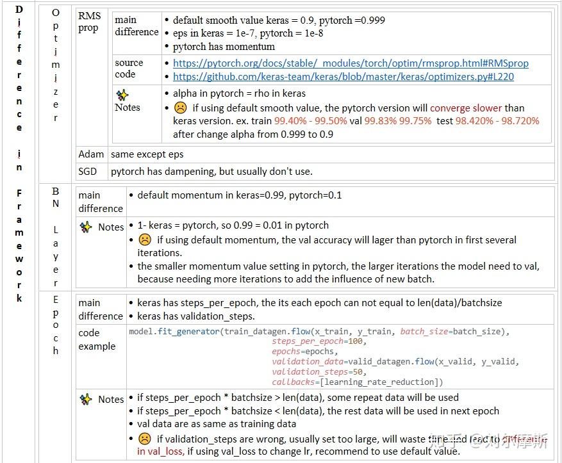Click the source code label cell
The width and height of the screenshot is (562, 463).
coord(130,69)
